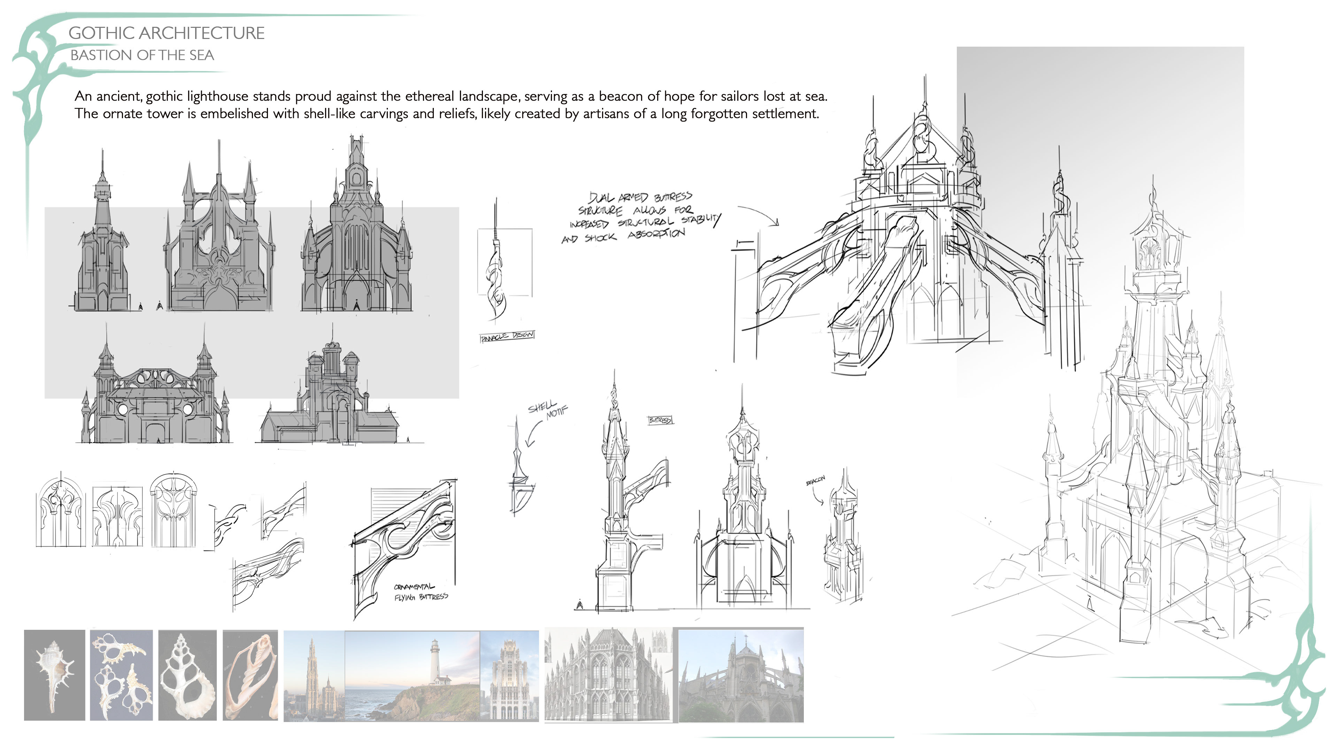The height and width of the screenshot is (752, 1338).
Task: Click the 'BASTION OF THE SEA' subtitle
Action: pyautogui.click(x=142, y=55)
